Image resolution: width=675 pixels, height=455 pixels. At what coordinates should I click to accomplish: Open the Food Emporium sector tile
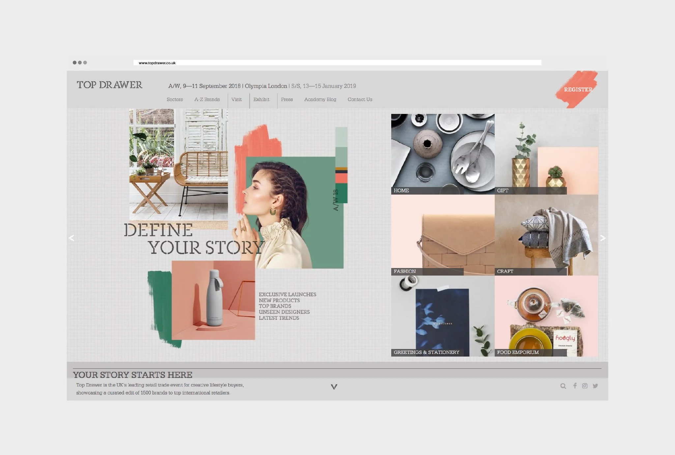(x=546, y=316)
